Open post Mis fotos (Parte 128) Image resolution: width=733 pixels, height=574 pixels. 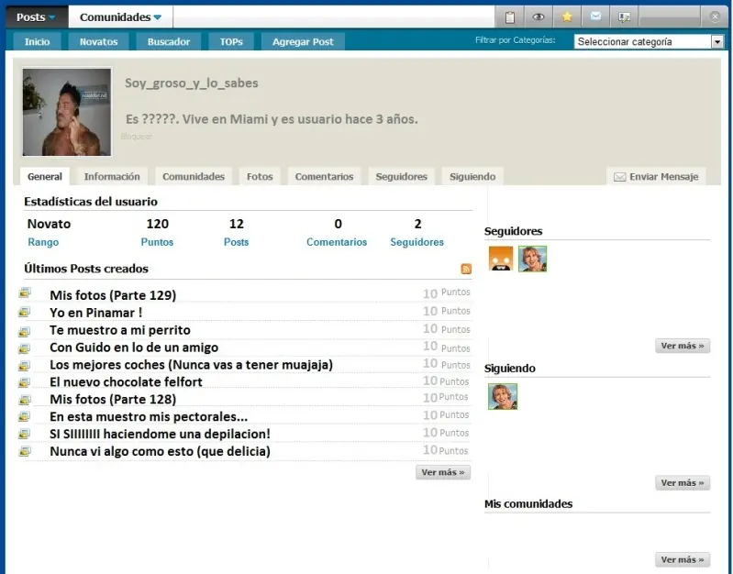coord(113,399)
